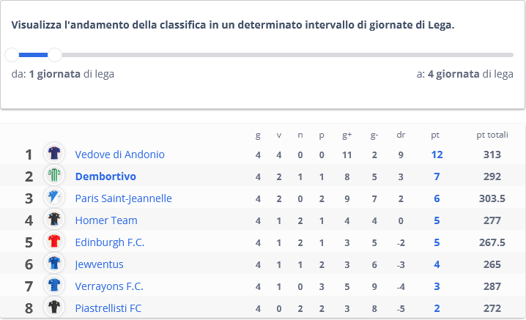Screen dimensions: 526x320
Task: Click the Verrayons F.C. jersey icon
Action: (54, 285)
